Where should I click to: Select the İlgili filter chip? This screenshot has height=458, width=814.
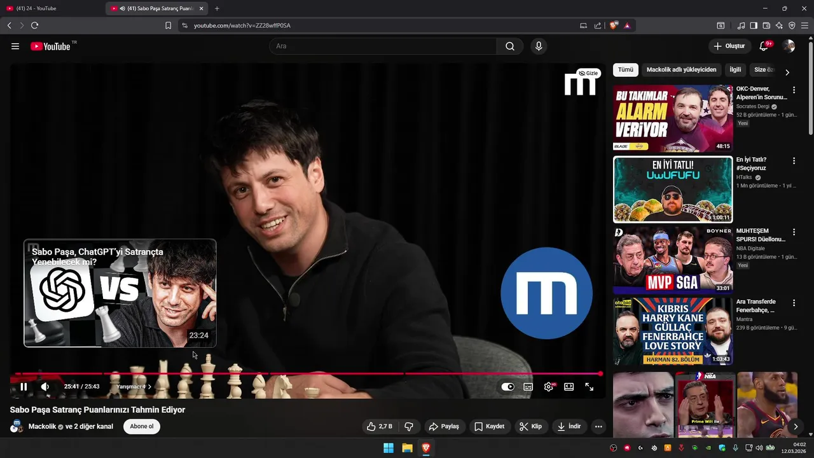click(735, 70)
